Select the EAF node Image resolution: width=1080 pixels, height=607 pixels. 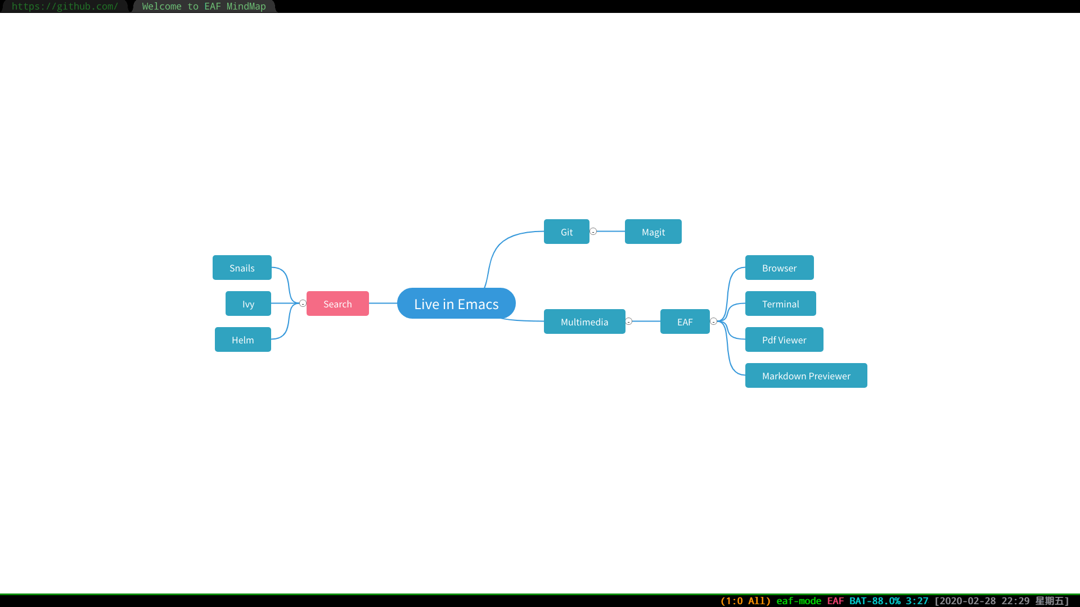pos(685,321)
